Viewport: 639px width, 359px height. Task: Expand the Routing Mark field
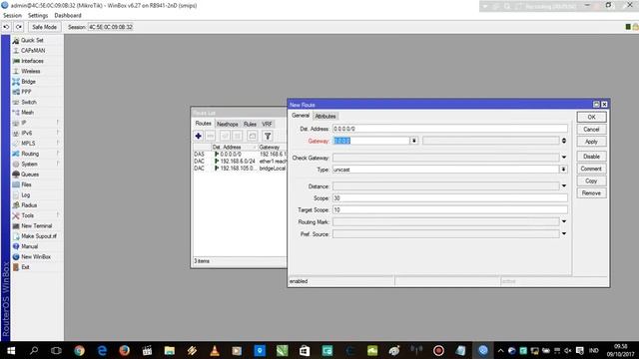pyautogui.click(x=564, y=221)
